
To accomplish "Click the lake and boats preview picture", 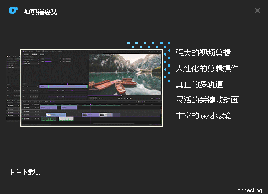I will (125, 74).
